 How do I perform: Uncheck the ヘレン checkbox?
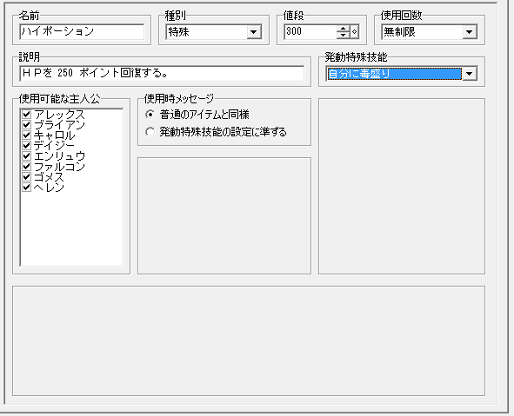coord(27,188)
